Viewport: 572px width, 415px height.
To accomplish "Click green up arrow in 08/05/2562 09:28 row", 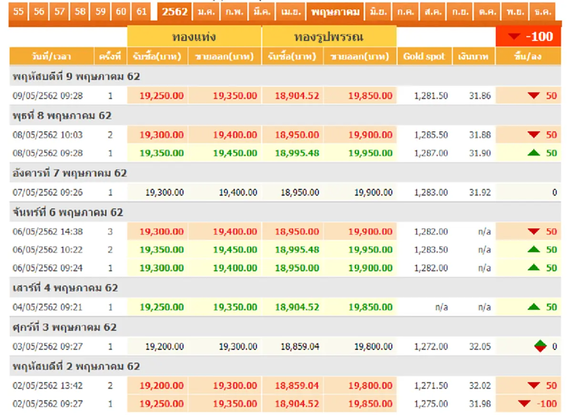I will tap(533, 153).
